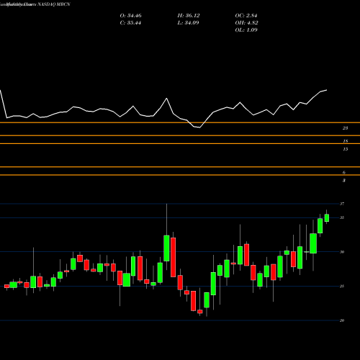Click the 20 price axis label
Screen dimensions: 360x360
click(x=342, y=320)
